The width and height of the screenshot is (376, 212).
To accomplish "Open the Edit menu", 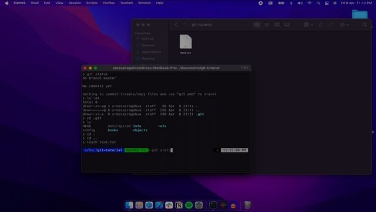I will click(x=47, y=3).
